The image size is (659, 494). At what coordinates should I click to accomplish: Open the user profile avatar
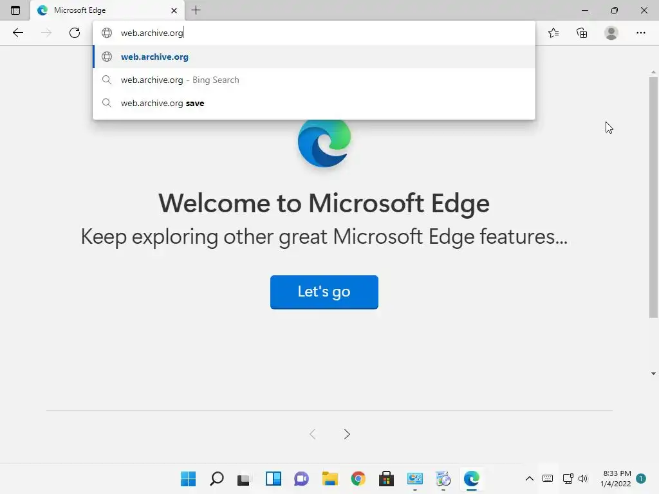[x=611, y=33]
